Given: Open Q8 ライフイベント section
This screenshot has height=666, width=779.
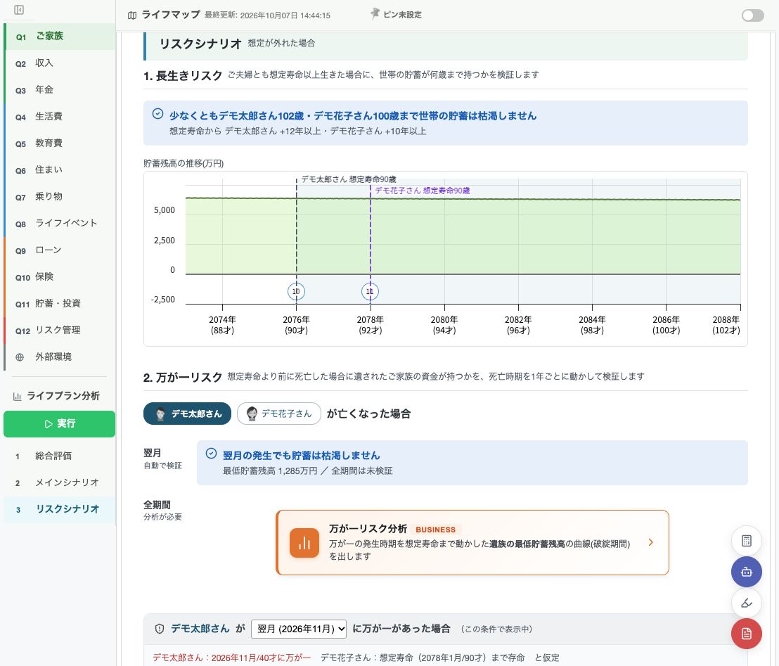Looking at the screenshot, I should tap(60, 224).
